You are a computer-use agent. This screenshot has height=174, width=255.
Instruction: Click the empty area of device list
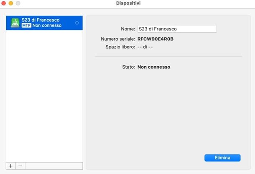pyautogui.click(x=43, y=96)
